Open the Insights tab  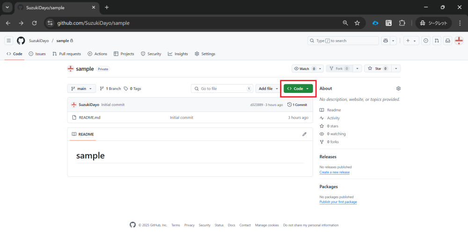178,54
